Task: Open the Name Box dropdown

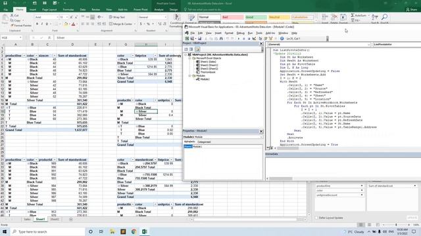Action: [20, 38]
